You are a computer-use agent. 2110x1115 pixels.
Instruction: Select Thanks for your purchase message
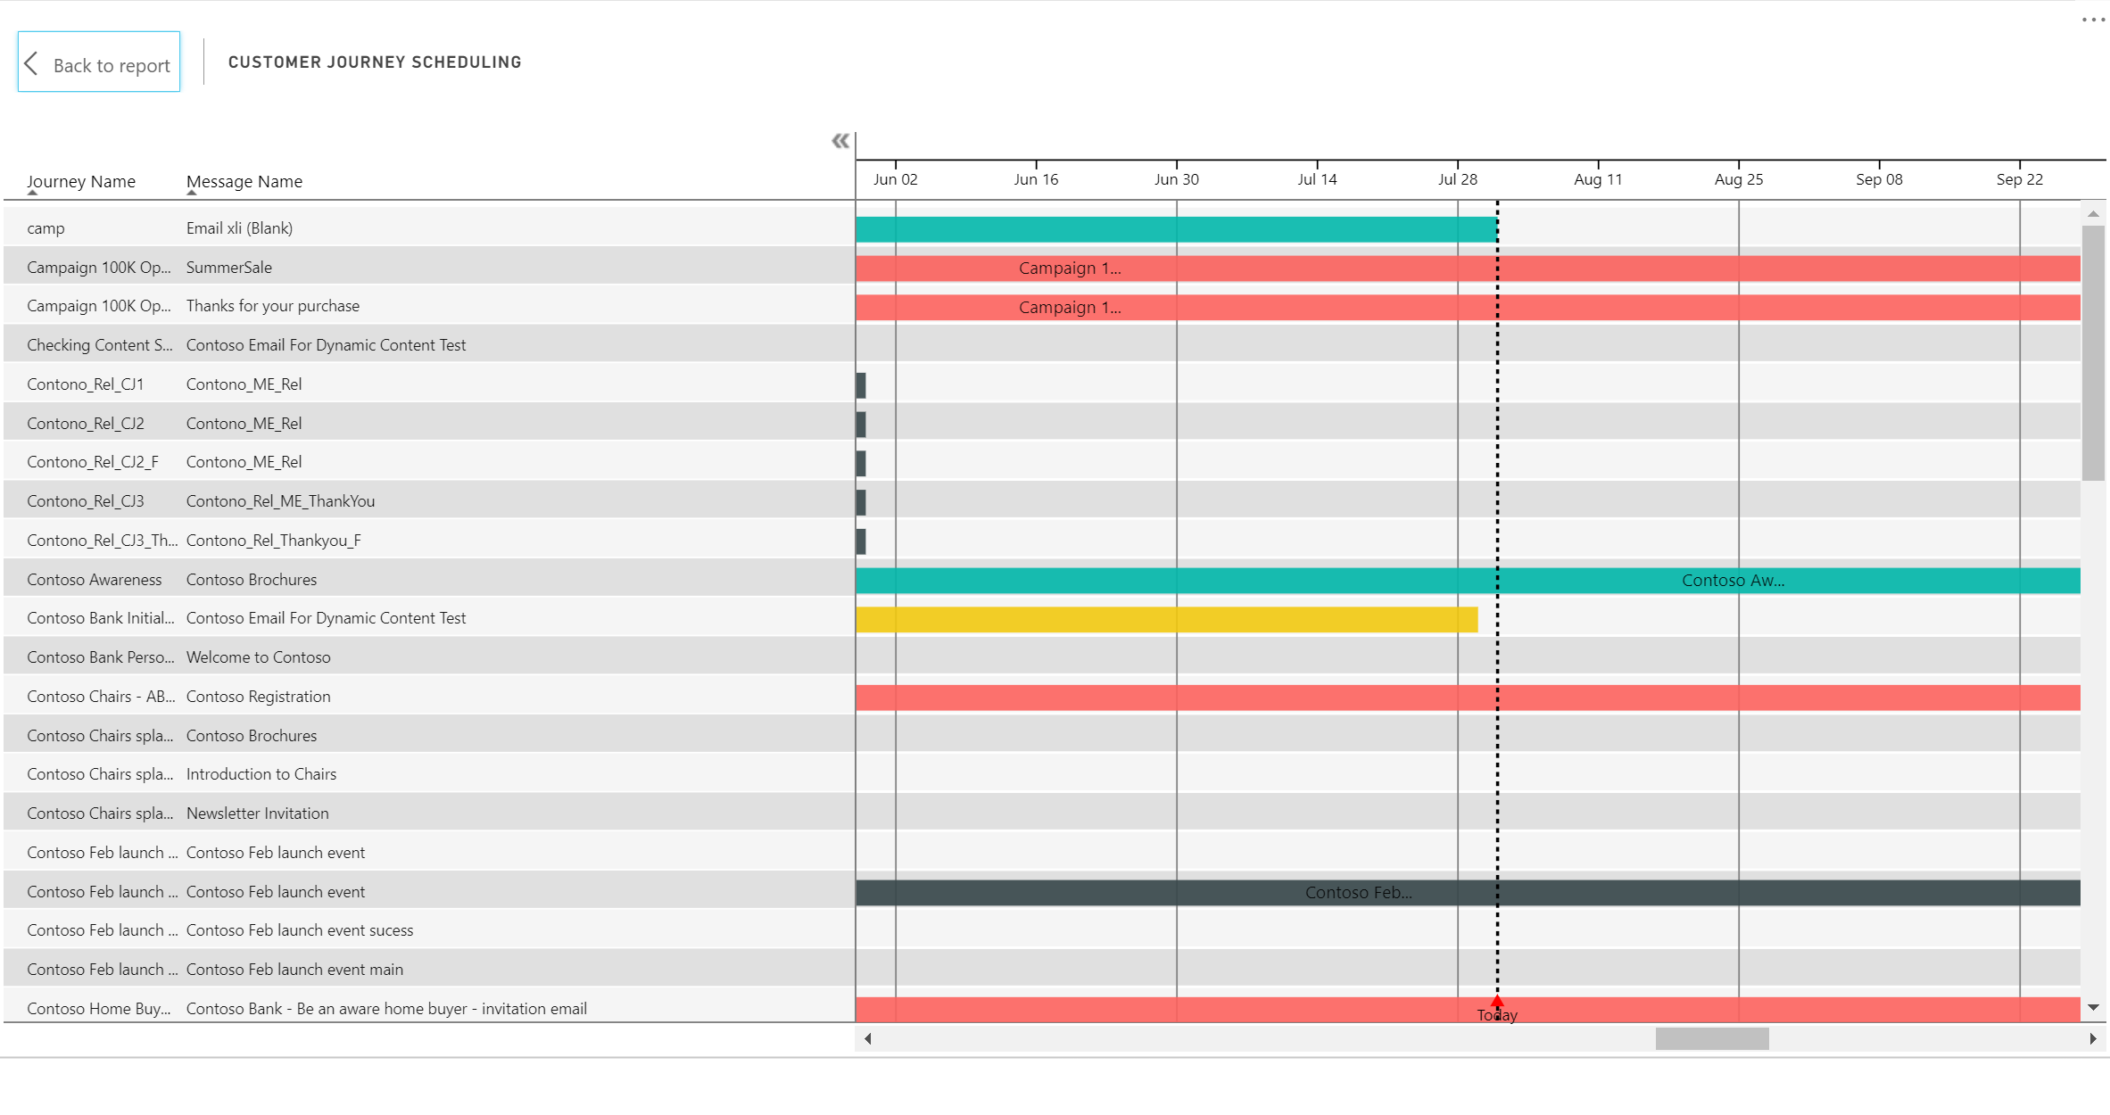[x=273, y=306]
